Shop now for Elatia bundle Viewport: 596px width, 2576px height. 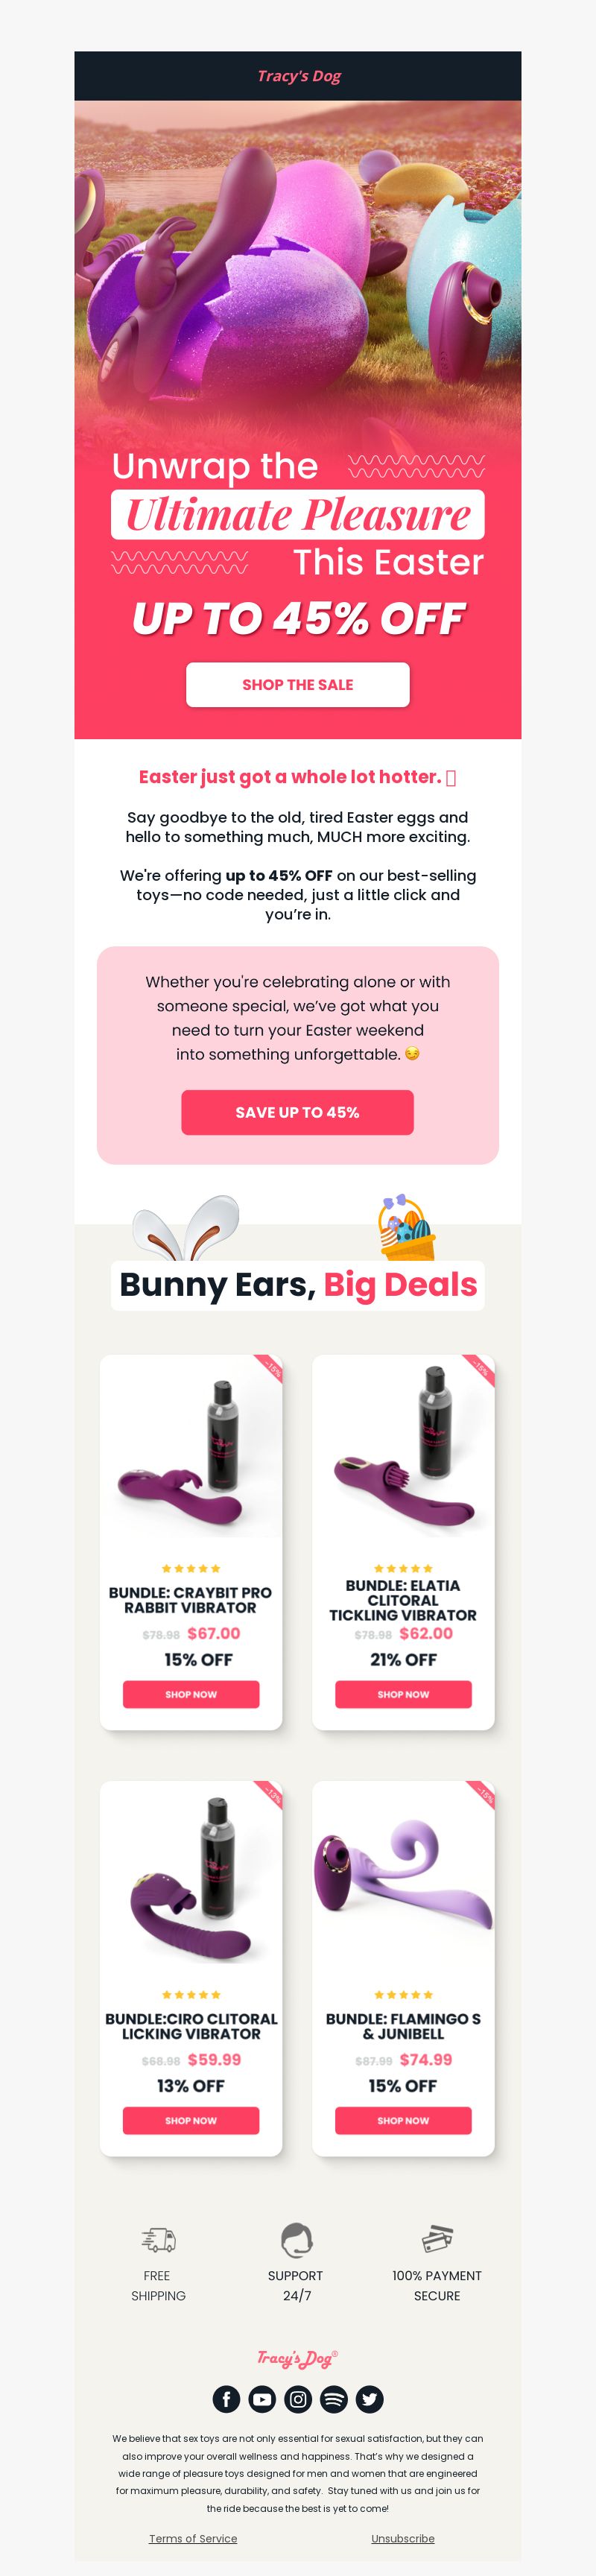click(x=403, y=1694)
